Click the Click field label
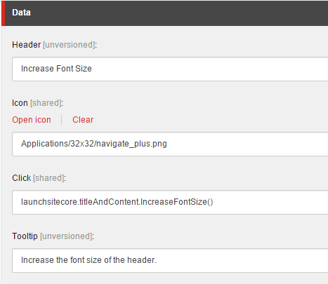This screenshot has height=284, width=328. [22, 178]
